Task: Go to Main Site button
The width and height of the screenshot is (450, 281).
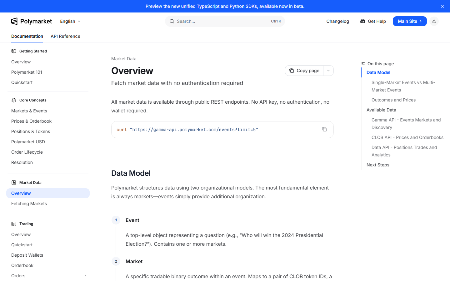Action: pos(410,21)
